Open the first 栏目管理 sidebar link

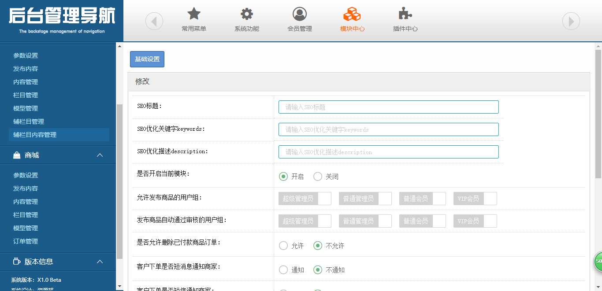click(26, 95)
